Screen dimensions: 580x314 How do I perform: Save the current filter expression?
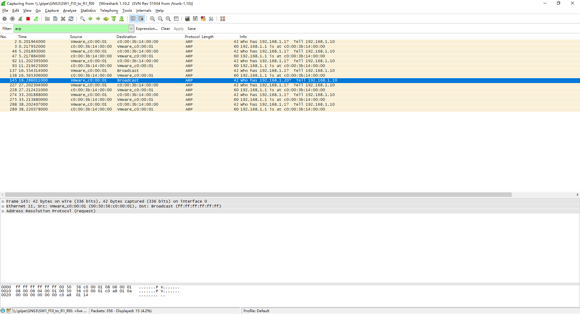(x=192, y=29)
